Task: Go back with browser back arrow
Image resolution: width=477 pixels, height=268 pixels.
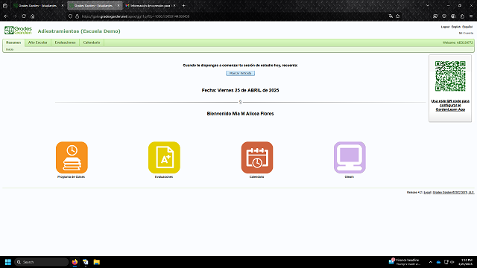Action: pyautogui.click(x=6, y=16)
